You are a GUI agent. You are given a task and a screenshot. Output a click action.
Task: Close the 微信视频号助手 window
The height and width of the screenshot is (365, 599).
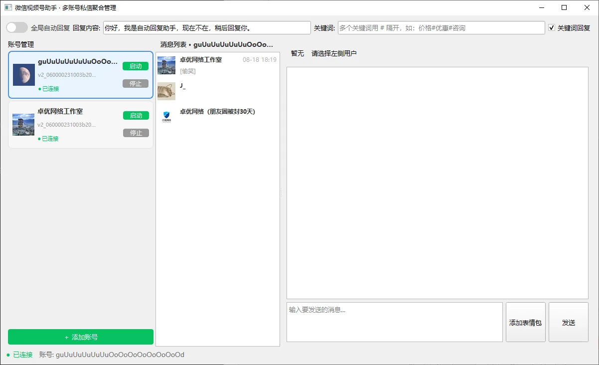click(587, 7)
